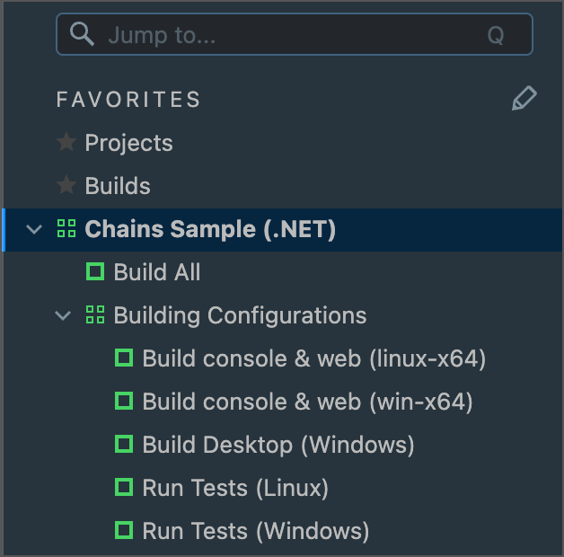Open the Builds favorites item
564x557 pixels.
click(118, 186)
